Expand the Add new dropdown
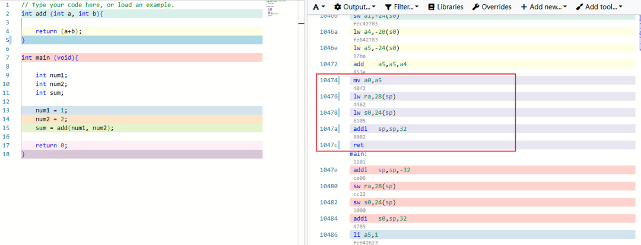The image size is (641, 245). (544, 7)
